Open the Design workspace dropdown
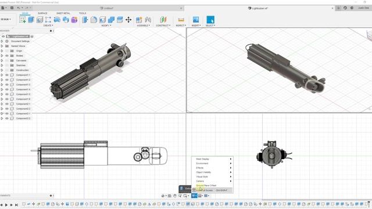The width and height of the screenshot is (372, 209). click(6, 19)
